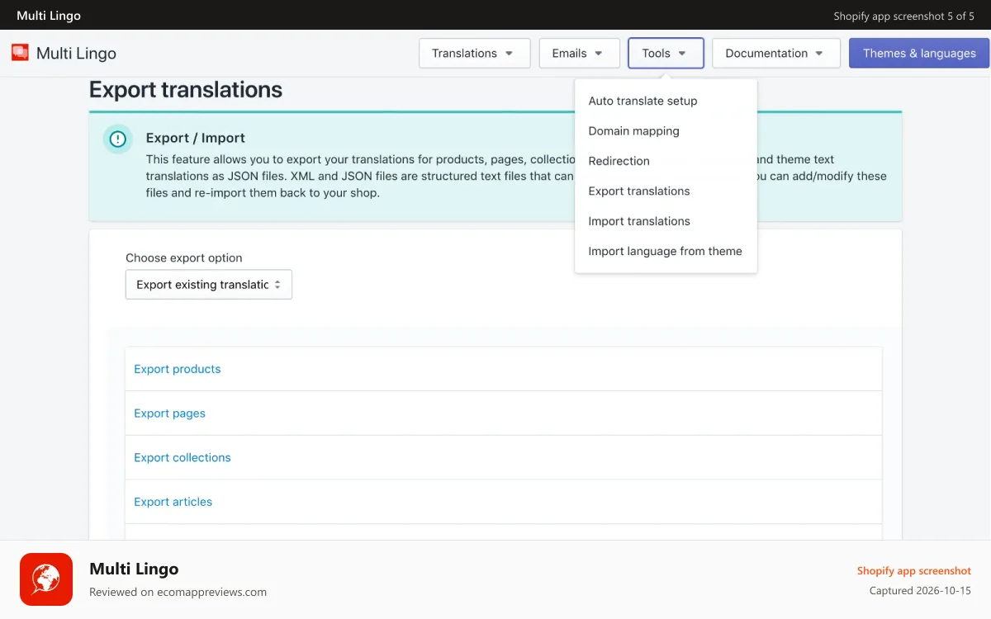Click the info icon in Export / Import banner
The width and height of the screenshot is (991, 619).
(118, 139)
